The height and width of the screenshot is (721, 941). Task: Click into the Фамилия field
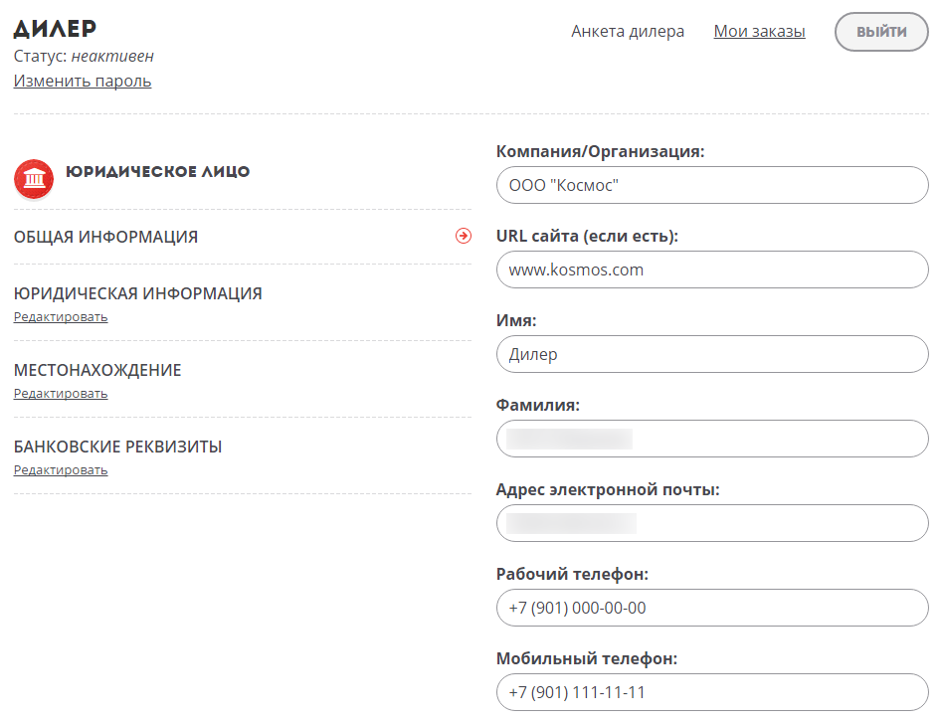pos(712,440)
